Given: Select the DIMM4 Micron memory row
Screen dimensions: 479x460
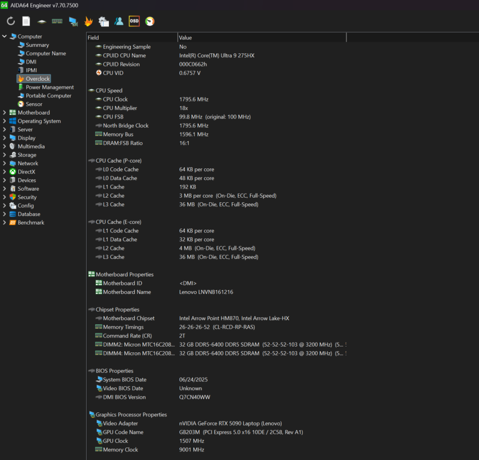Looking at the screenshot, I should click(217, 353).
